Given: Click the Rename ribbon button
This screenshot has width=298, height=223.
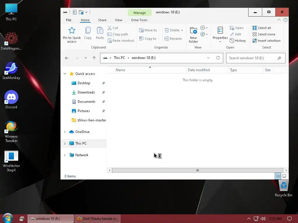Looking at the screenshot, I should pyautogui.click(x=173, y=39).
